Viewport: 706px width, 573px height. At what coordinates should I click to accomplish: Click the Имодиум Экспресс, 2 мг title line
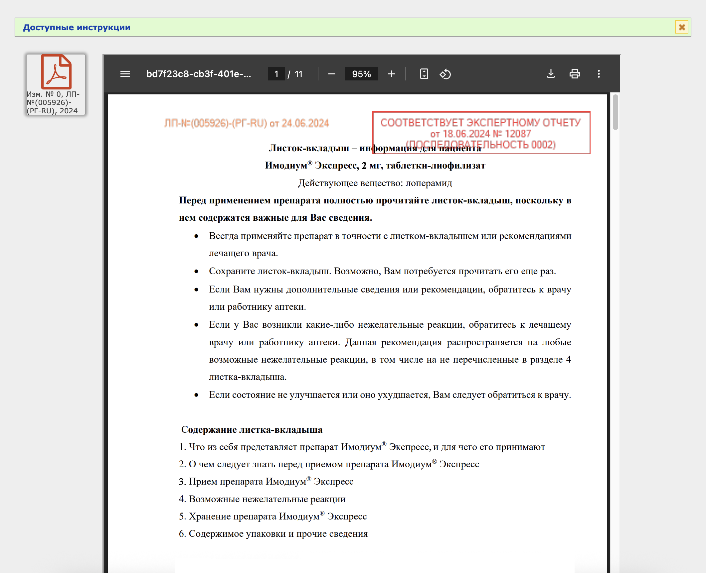tap(375, 165)
